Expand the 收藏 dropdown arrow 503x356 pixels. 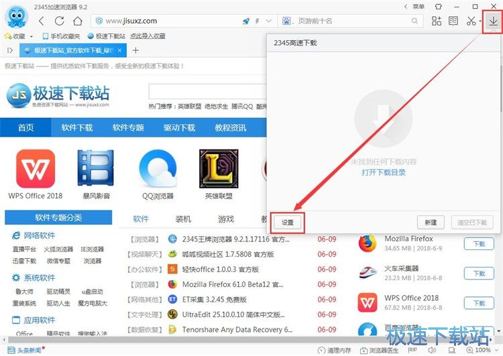click(32, 36)
